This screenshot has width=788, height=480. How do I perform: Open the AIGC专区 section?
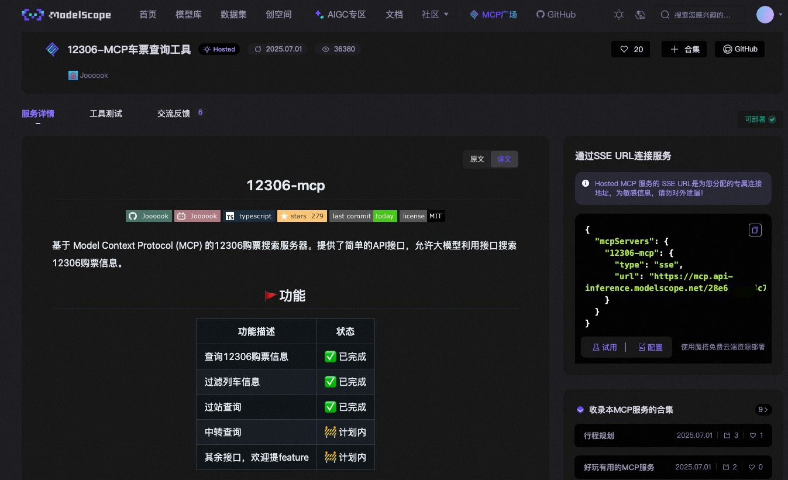tap(340, 15)
